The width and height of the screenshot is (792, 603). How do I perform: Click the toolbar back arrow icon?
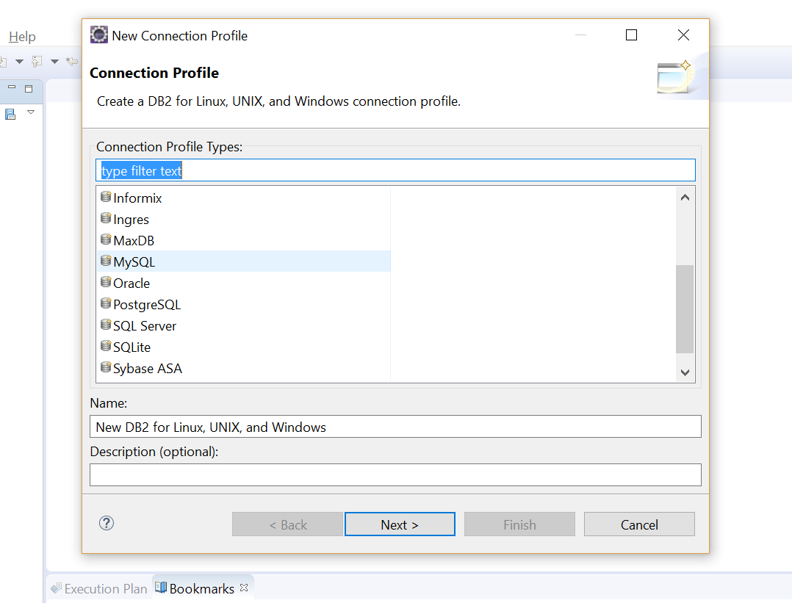tap(72, 62)
